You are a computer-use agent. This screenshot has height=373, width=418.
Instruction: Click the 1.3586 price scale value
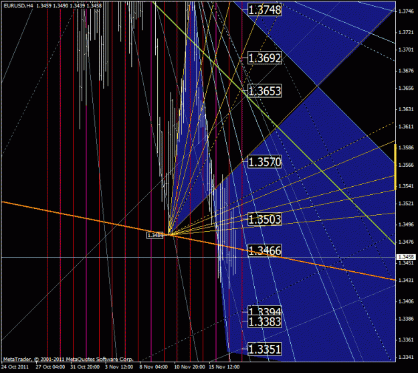click(406, 147)
